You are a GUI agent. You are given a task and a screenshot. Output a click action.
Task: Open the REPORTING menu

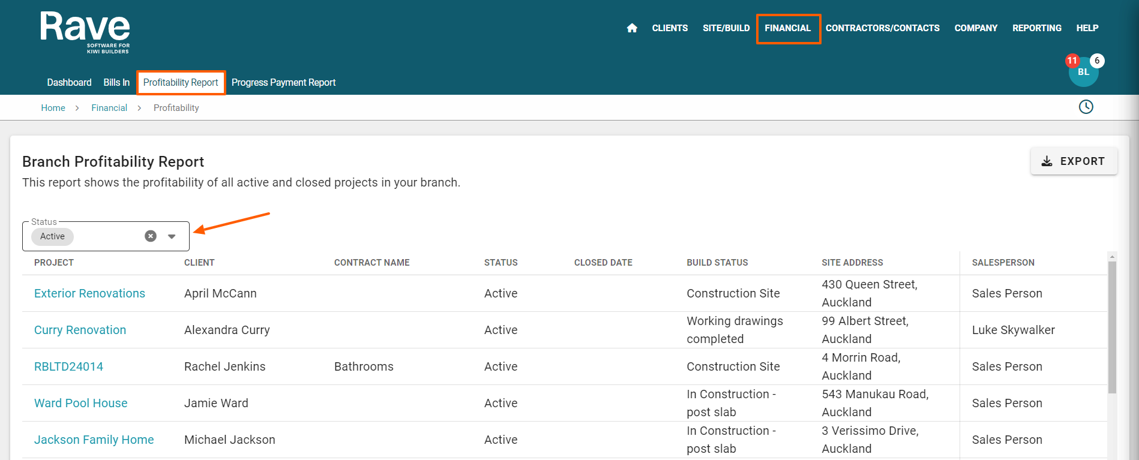pos(1037,28)
